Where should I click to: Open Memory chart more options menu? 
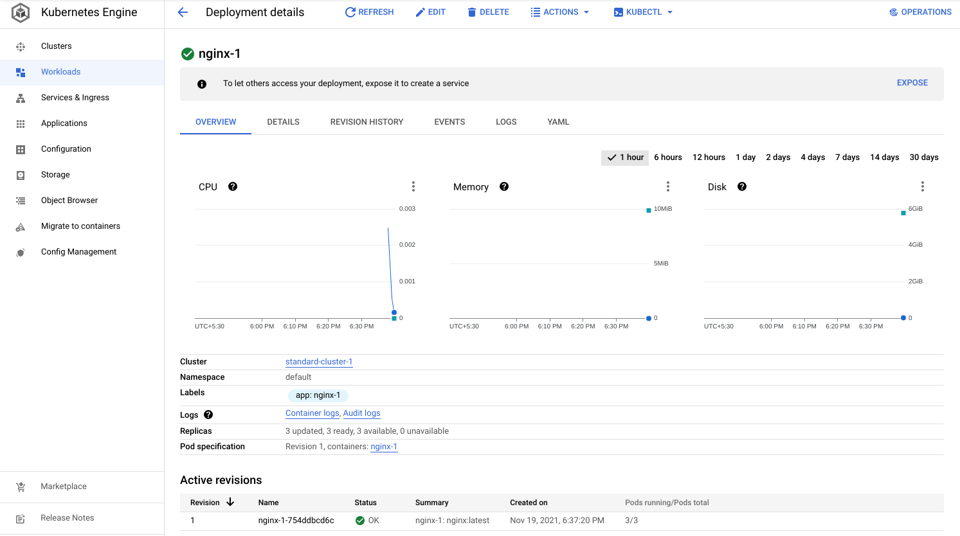coord(668,186)
